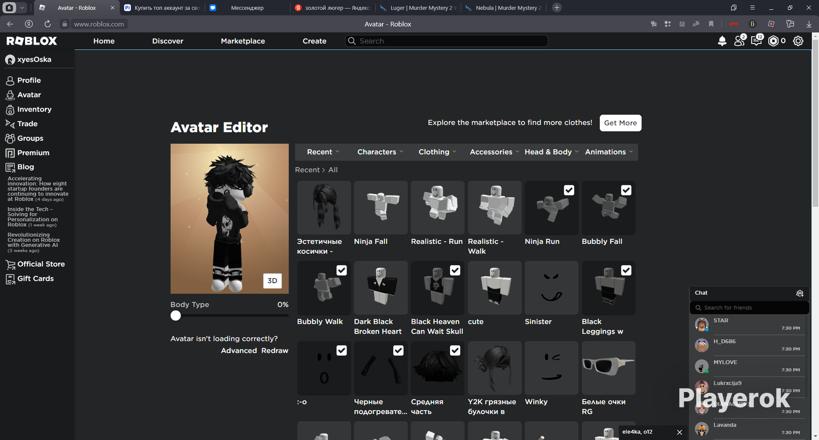This screenshot has width=819, height=440.
Task: Open the Gift Cards icon
Action: [x=10, y=279]
